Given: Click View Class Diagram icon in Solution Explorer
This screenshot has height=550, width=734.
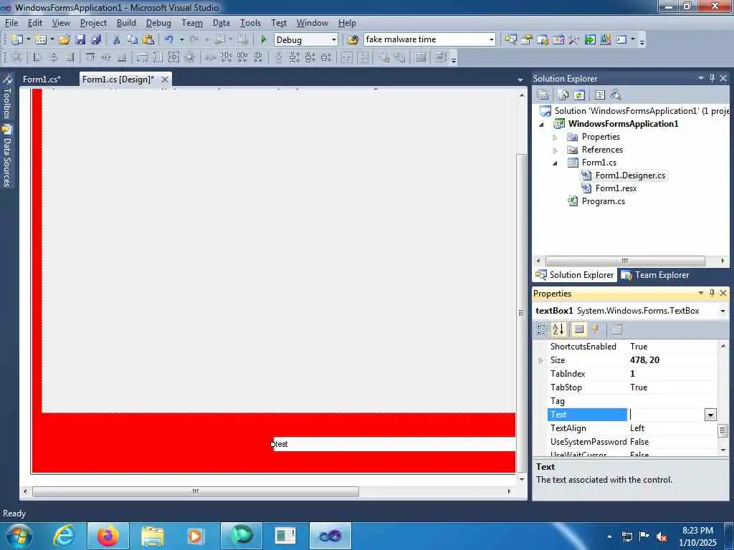Looking at the screenshot, I should coord(615,95).
